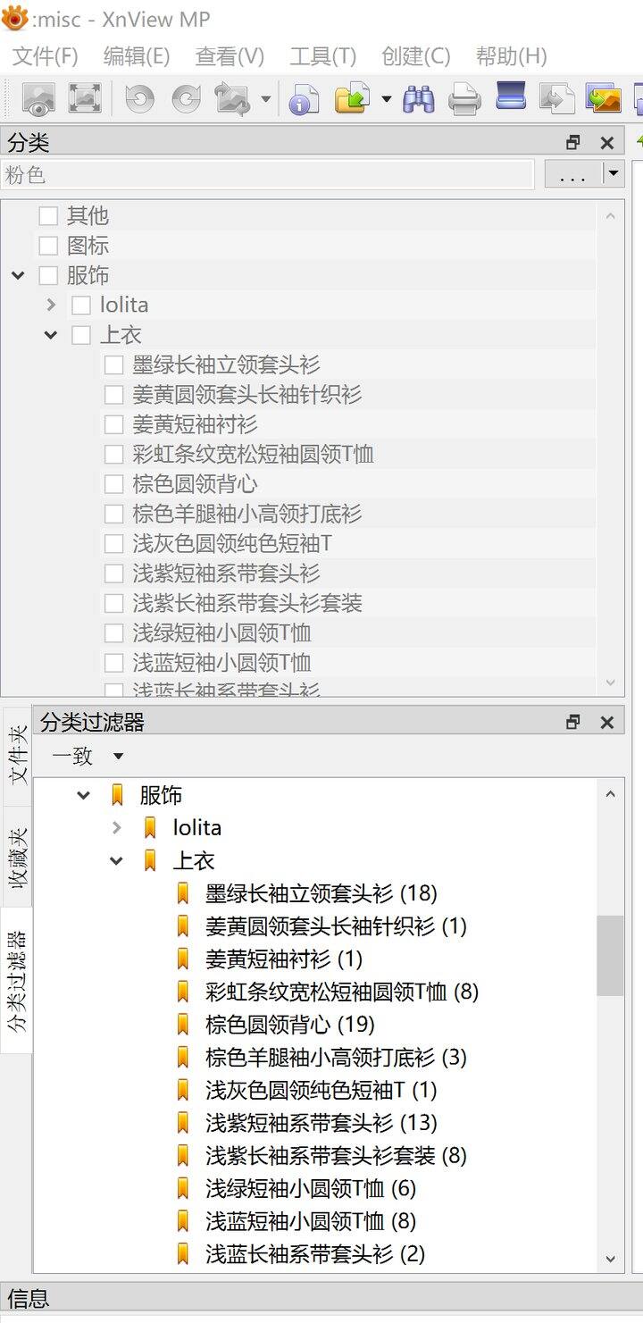Click the scanner acquire icon
Image resolution: width=643 pixels, height=1323 pixels.
pyautogui.click(x=511, y=96)
